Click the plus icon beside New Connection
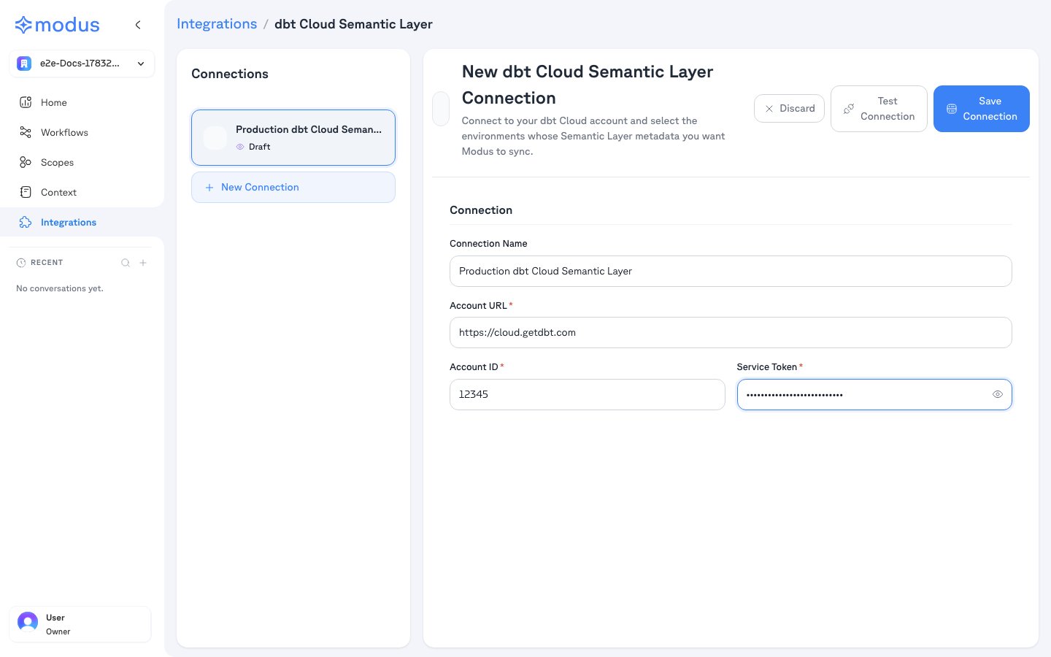Viewport: 1051px width, 657px height. (209, 188)
